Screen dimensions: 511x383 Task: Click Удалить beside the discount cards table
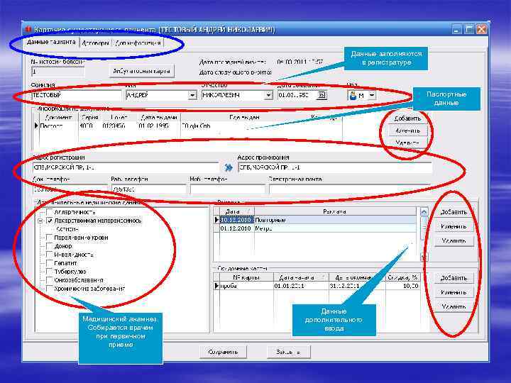tap(454, 307)
